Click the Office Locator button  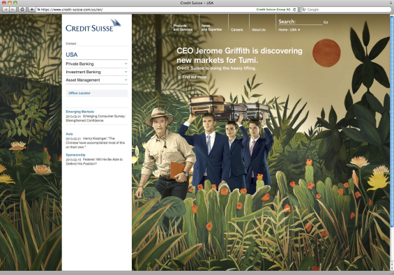[97, 93]
